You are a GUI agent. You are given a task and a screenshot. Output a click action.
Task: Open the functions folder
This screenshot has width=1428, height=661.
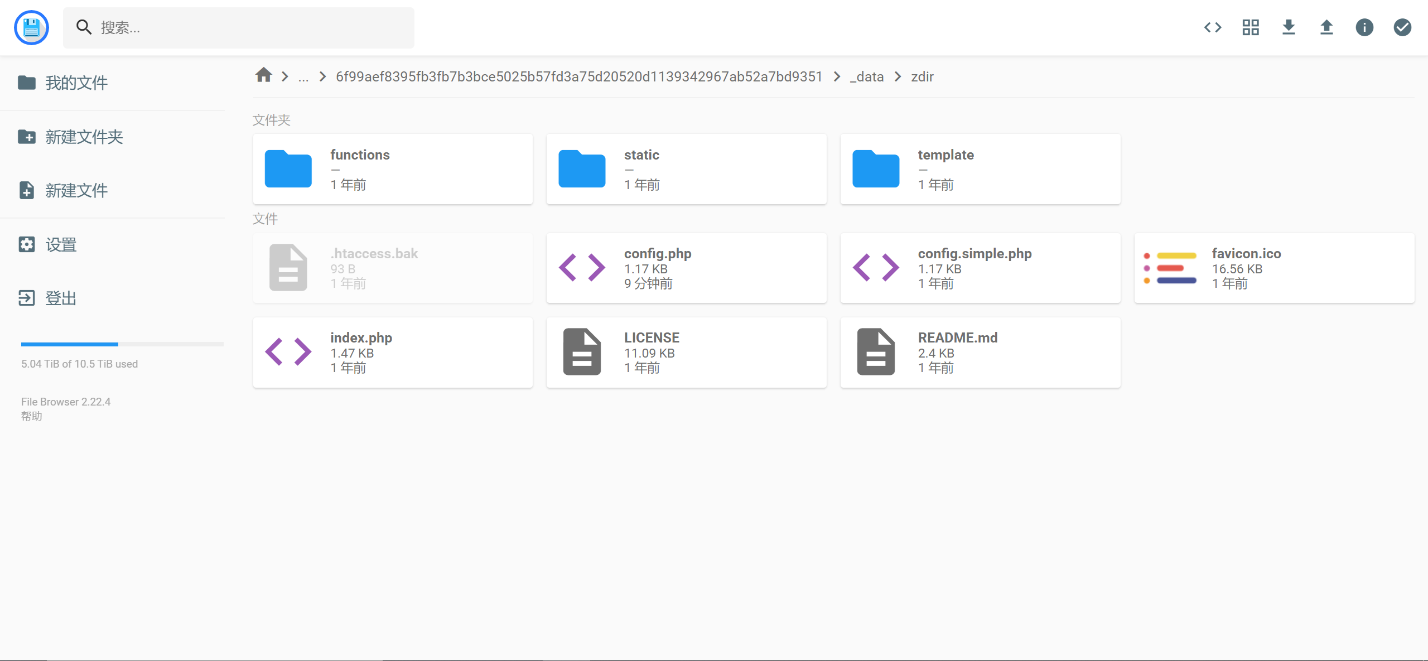point(392,169)
